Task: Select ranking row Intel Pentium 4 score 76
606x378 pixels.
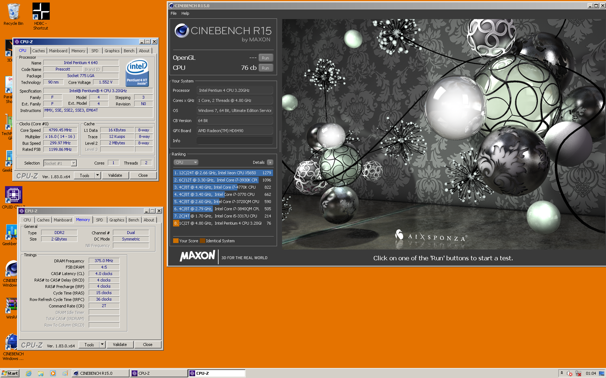Action: 223,223
